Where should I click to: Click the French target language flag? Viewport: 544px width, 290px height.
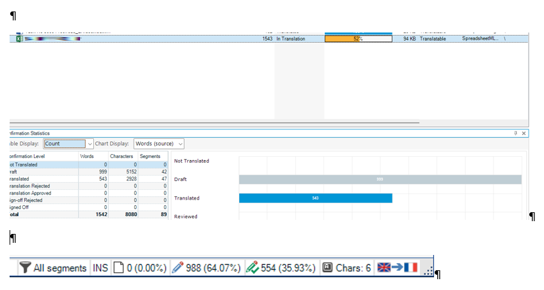click(410, 267)
